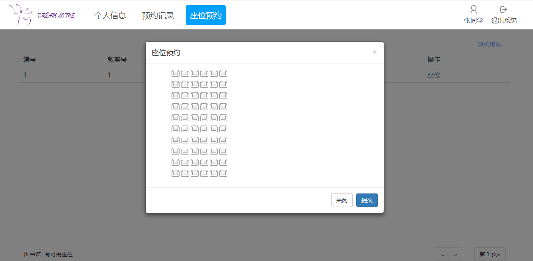Select seat in row 3, column 2
This screenshot has width=533, height=261.
tap(185, 96)
